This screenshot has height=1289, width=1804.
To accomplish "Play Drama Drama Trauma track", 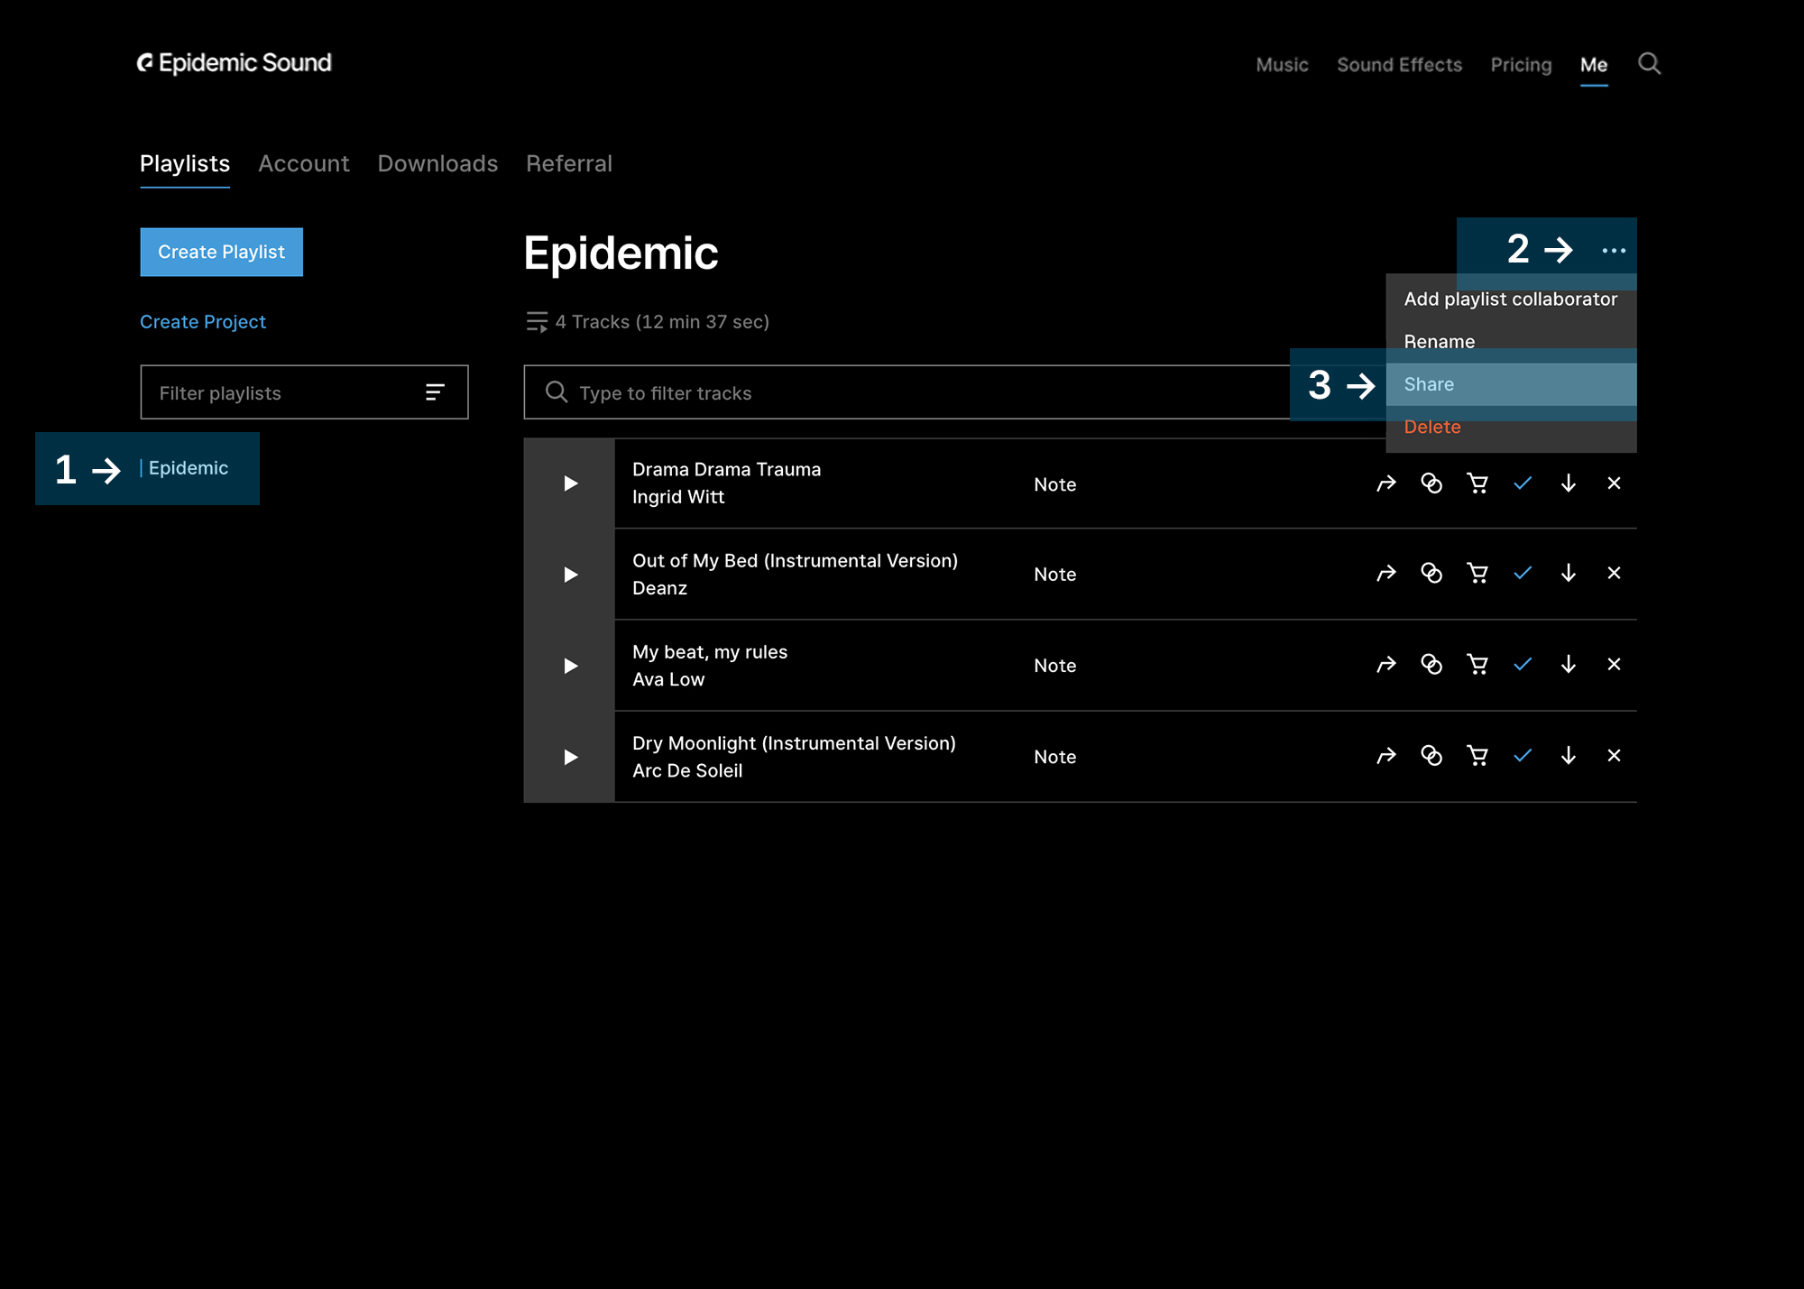I will point(570,483).
